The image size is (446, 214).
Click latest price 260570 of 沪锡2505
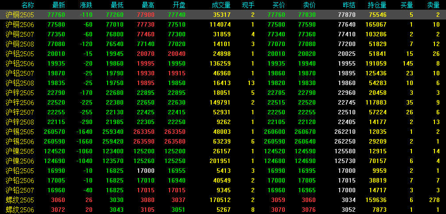pos(54,132)
